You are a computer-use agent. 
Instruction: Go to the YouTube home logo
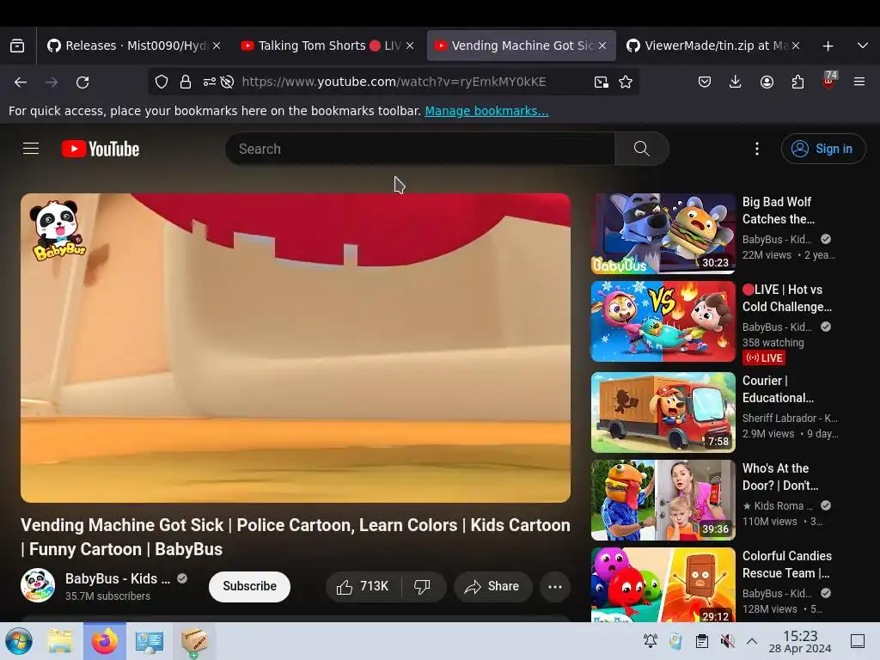point(101,149)
